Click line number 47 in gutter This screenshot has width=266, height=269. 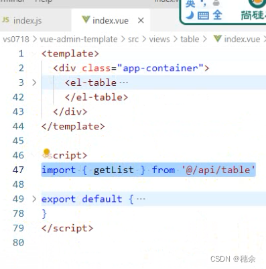click(x=18, y=170)
